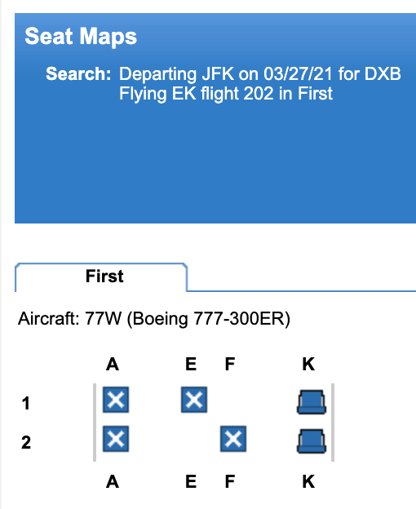416x509 pixels.
Task: Click row number 1 label
Action: coord(26,404)
